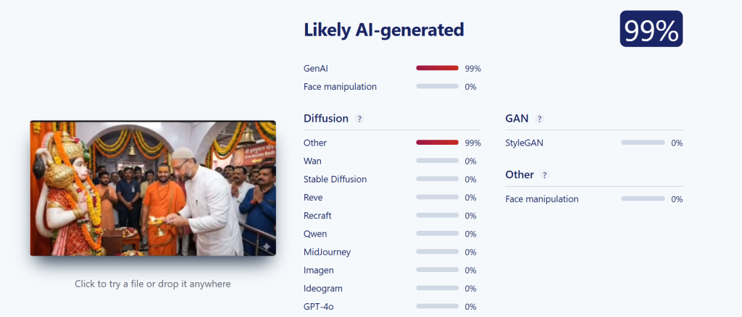Click the 'Likely AI-generated' heading
The image size is (742, 317).
coord(384,30)
